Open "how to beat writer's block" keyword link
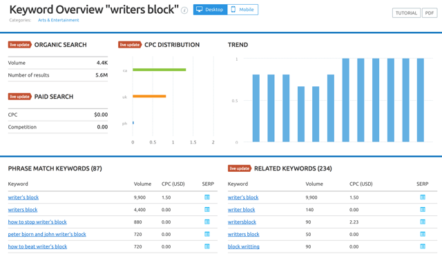This screenshot has width=442, height=254. click(x=37, y=246)
